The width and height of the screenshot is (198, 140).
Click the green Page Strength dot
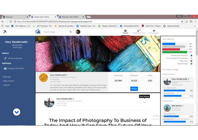pyautogui.click(x=191, y=64)
